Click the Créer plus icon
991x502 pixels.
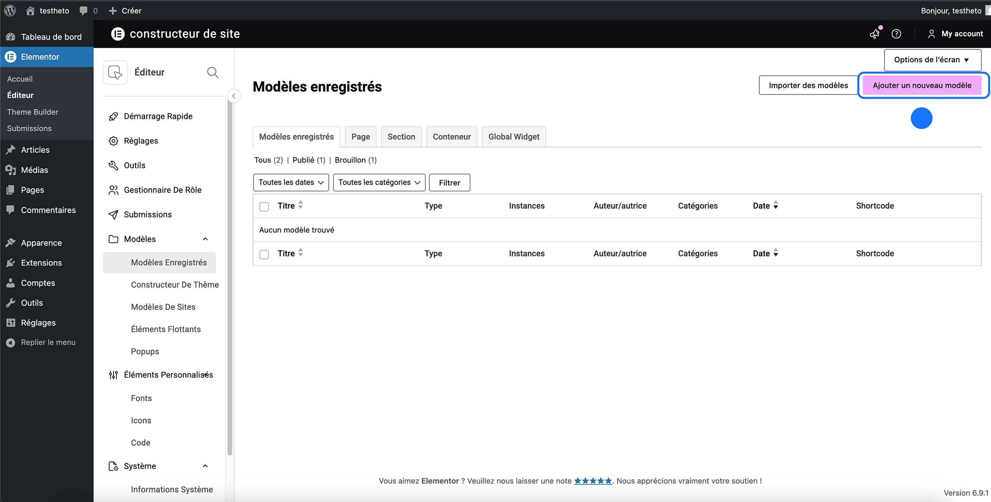coord(112,11)
